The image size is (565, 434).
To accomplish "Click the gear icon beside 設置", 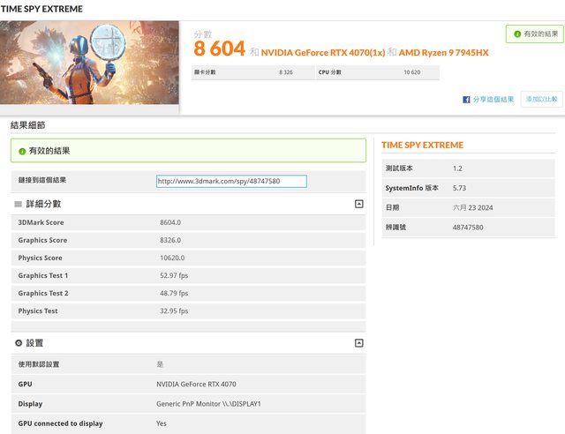I will pos(19,342).
